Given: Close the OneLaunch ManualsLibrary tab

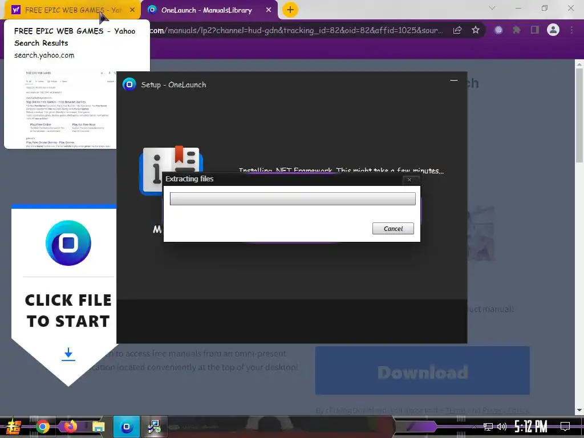Looking at the screenshot, I should point(269,10).
